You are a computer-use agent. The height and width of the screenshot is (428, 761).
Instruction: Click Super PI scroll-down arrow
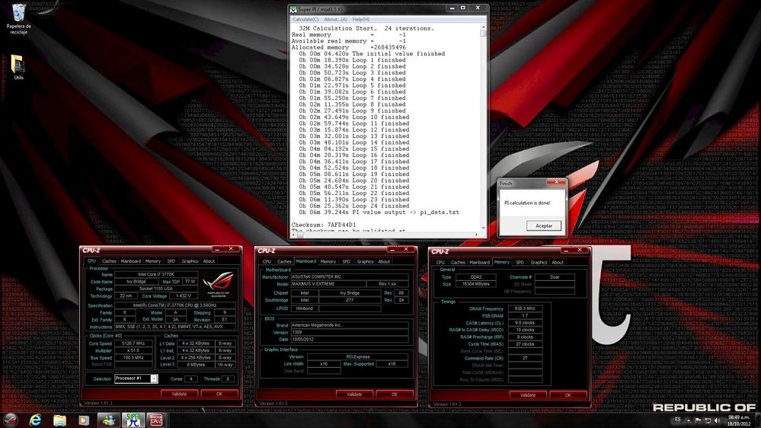point(484,228)
